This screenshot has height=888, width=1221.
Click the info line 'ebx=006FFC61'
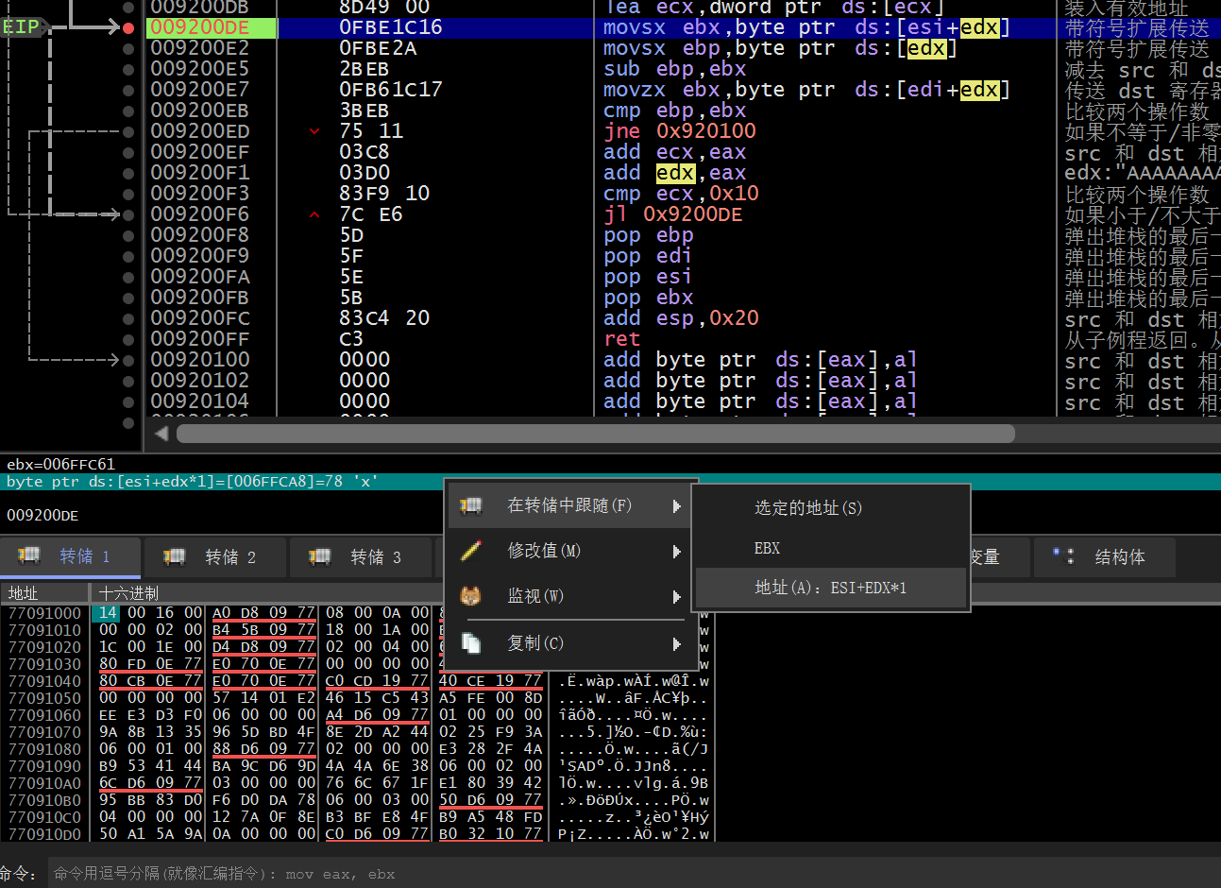point(61,465)
